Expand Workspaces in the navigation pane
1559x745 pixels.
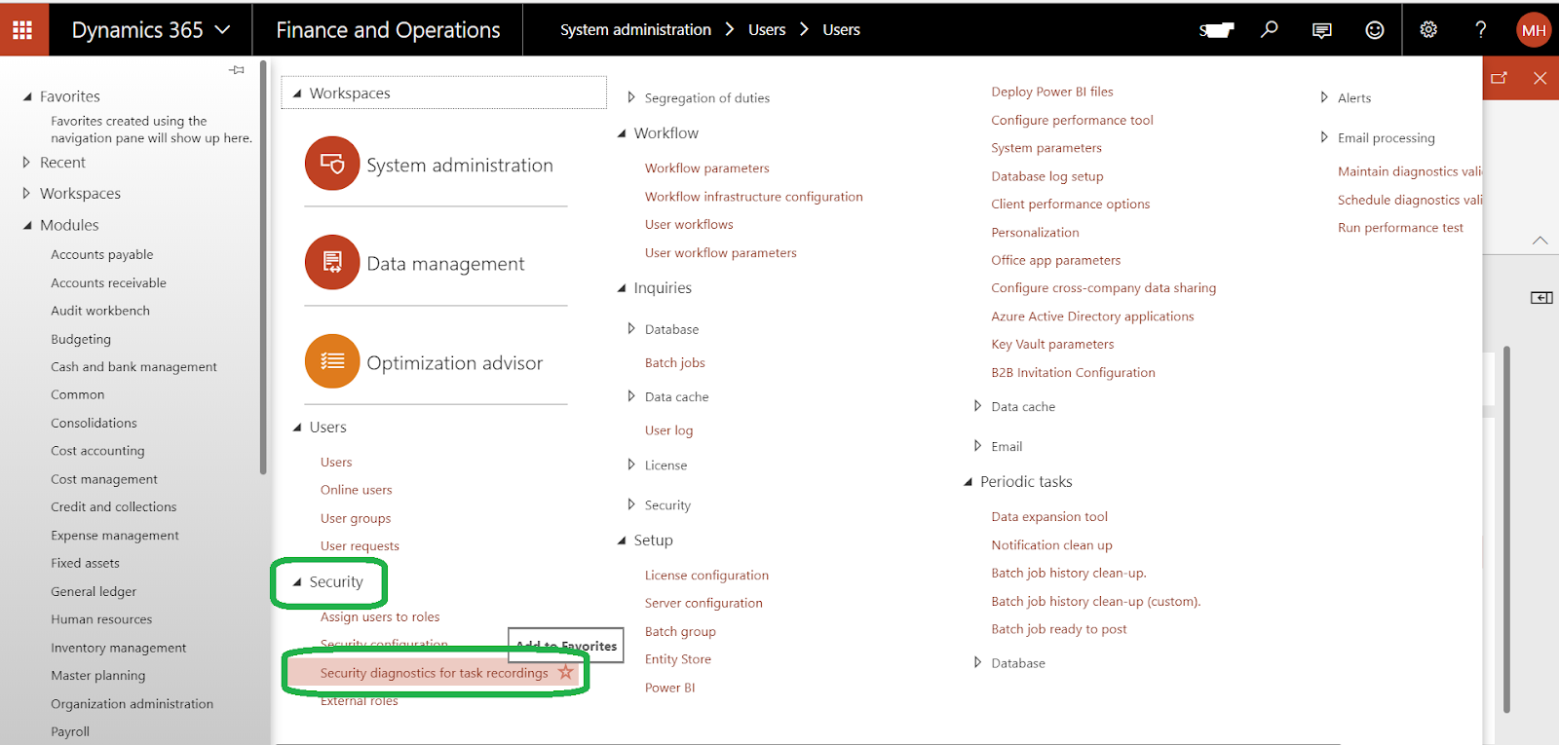(x=26, y=194)
